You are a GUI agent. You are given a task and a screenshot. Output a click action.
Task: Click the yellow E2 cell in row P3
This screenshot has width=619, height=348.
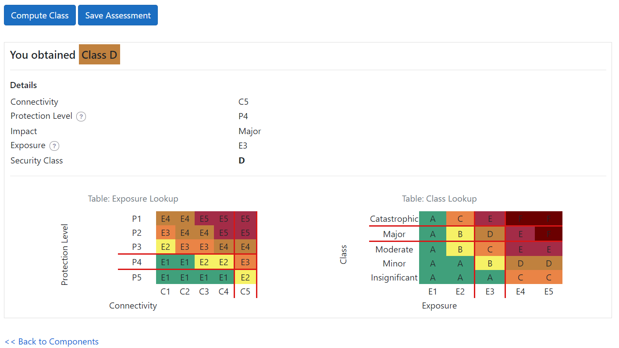click(166, 247)
